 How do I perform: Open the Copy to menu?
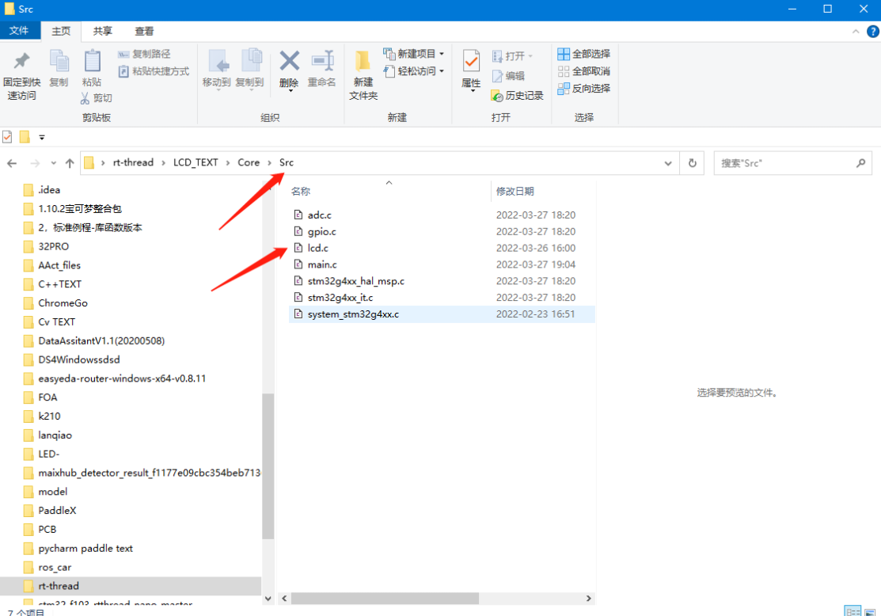(x=249, y=70)
